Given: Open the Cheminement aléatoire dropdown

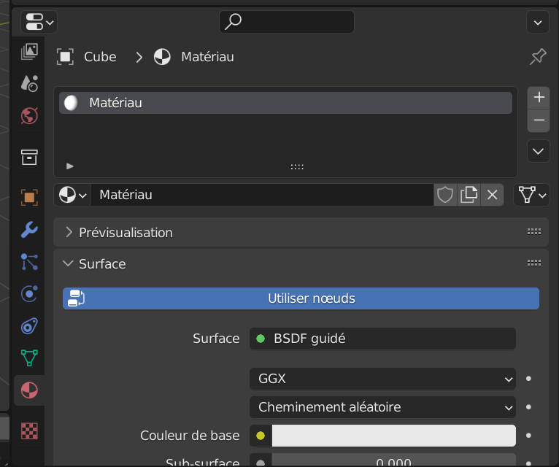Looking at the screenshot, I should tap(382, 407).
